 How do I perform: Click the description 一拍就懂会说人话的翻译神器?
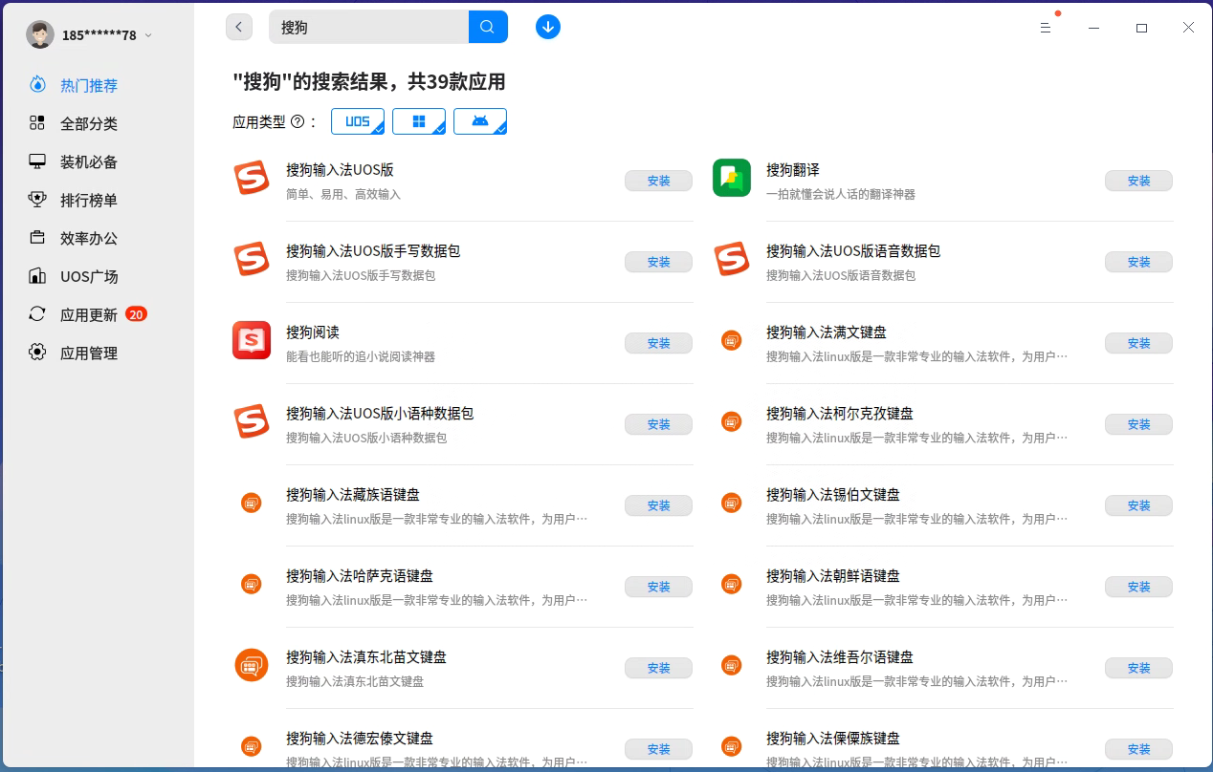click(841, 194)
